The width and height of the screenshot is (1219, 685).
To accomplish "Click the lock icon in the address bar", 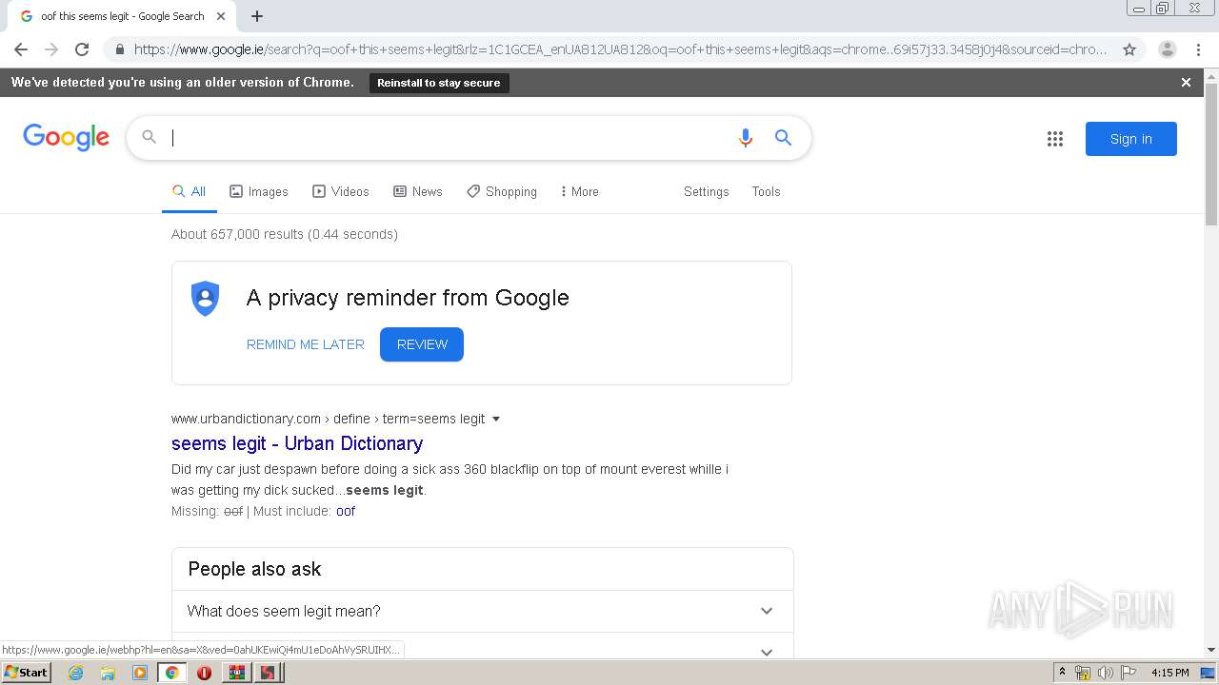I will pos(120,49).
